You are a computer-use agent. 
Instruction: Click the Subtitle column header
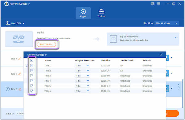coord(147,60)
